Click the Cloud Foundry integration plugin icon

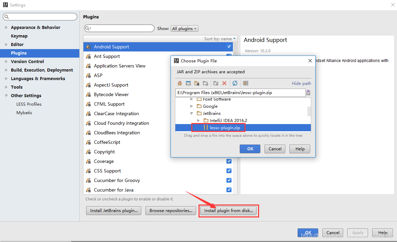point(89,123)
